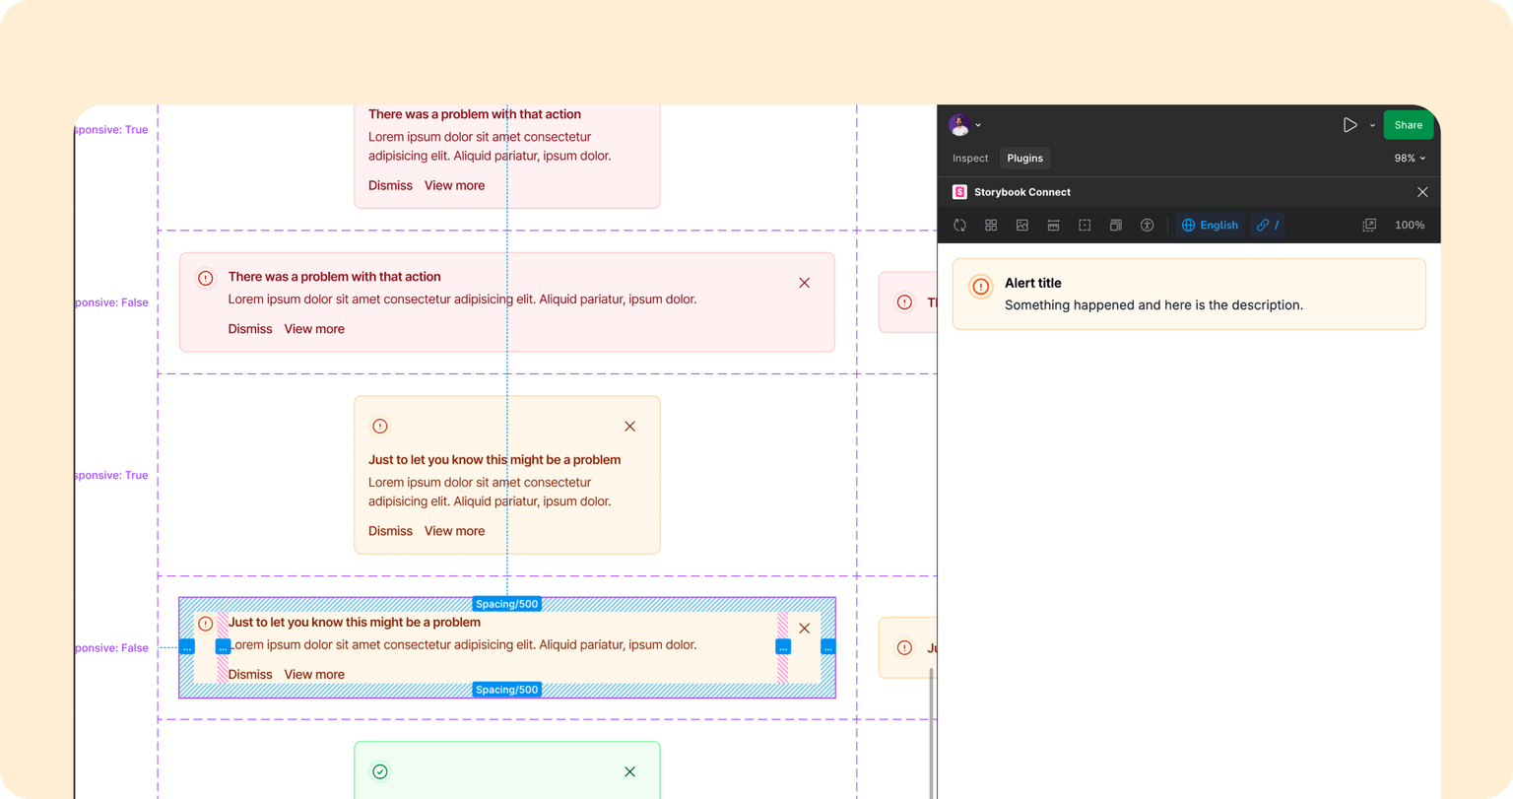Click 'Something happened and here is the description.' text

[1153, 305]
